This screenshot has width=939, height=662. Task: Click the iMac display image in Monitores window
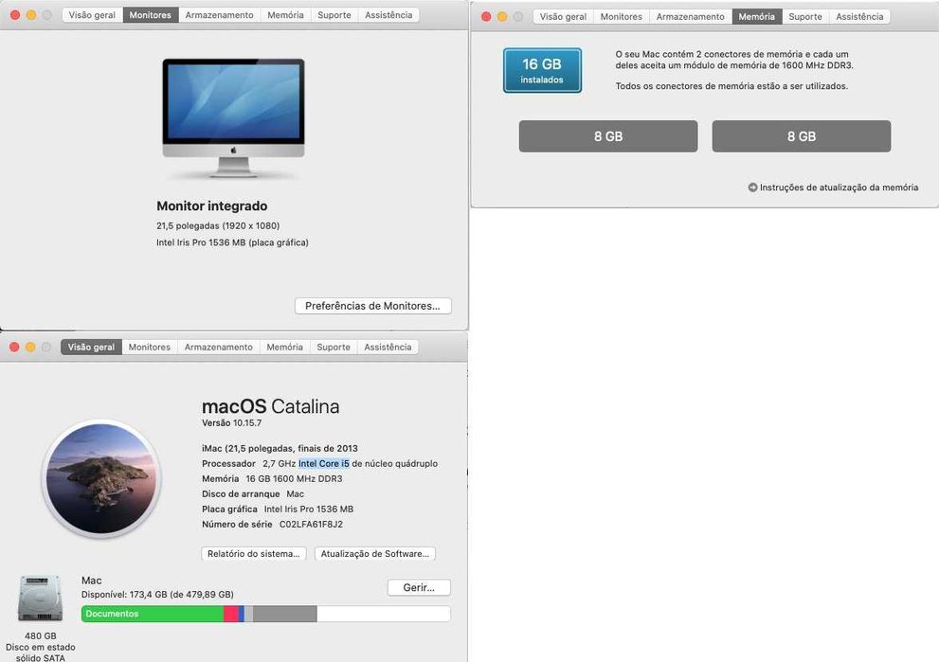[233, 117]
